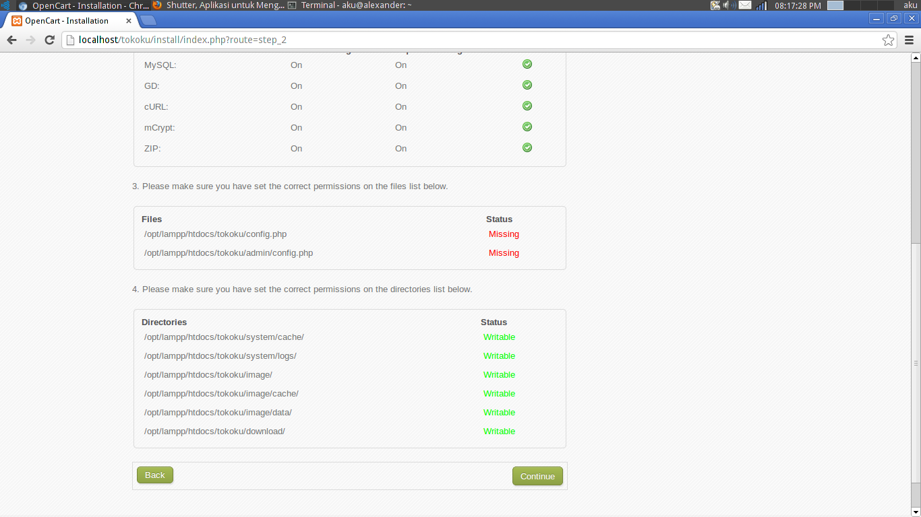
Task: Click the Missing status for tokoku/config.php
Action: (x=504, y=234)
